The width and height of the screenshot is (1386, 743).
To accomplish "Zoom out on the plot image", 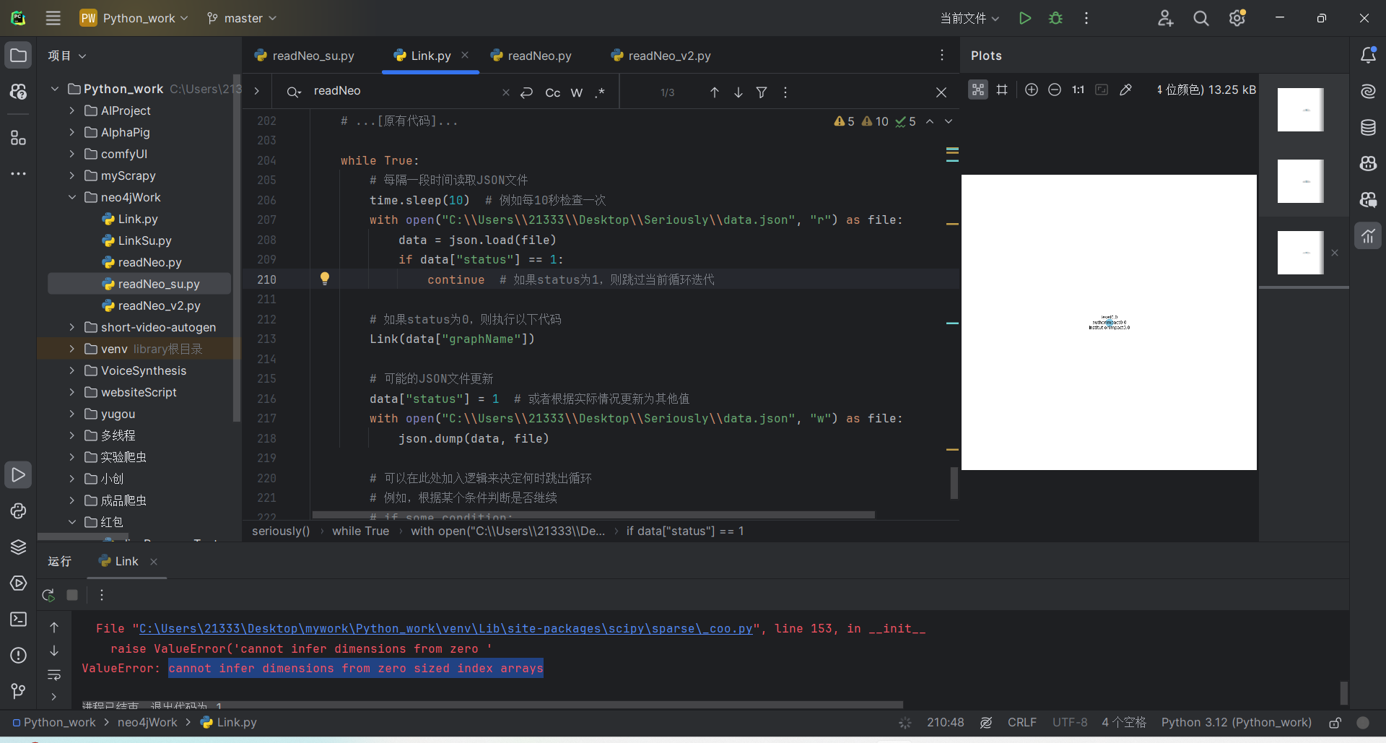I will click(1055, 90).
